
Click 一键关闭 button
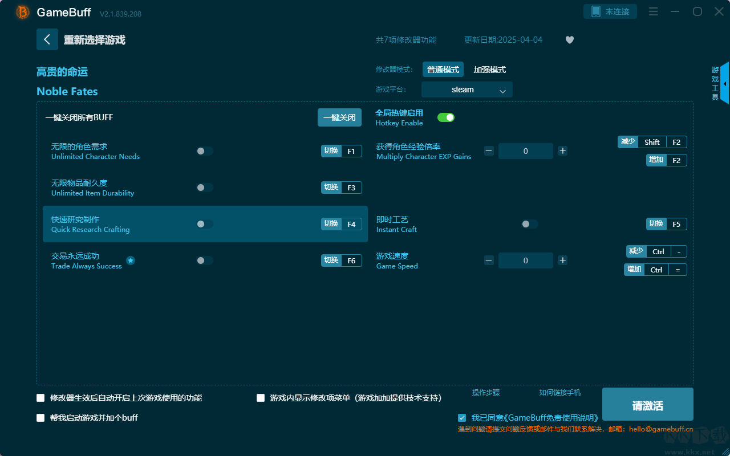coord(339,117)
